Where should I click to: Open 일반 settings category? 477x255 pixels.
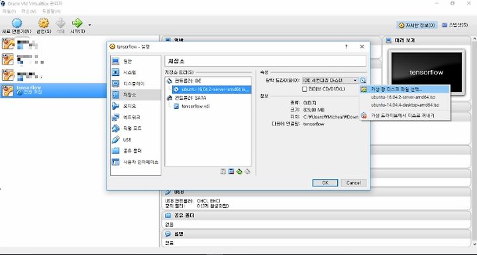click(135, 61)
